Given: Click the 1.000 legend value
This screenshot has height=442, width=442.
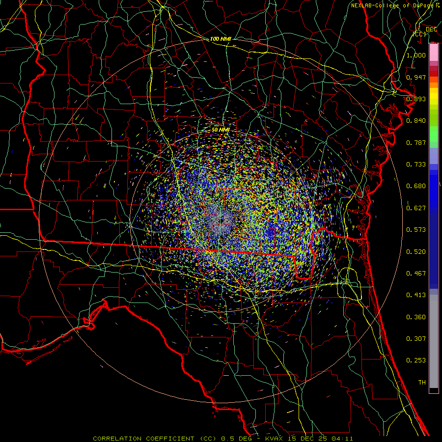Looking at the screenshot, I should pos(416,55).
